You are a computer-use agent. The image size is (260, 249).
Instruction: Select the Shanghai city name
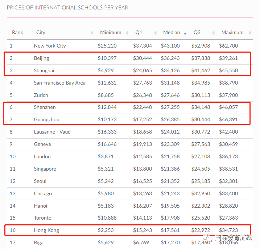[44, 70]
